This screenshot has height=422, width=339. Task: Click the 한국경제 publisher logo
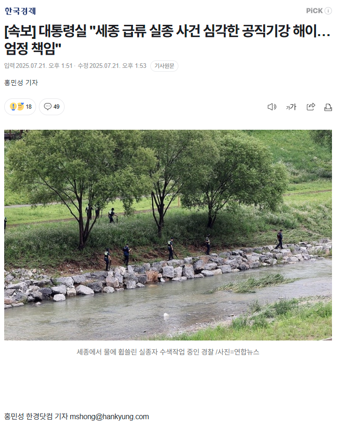20,11
